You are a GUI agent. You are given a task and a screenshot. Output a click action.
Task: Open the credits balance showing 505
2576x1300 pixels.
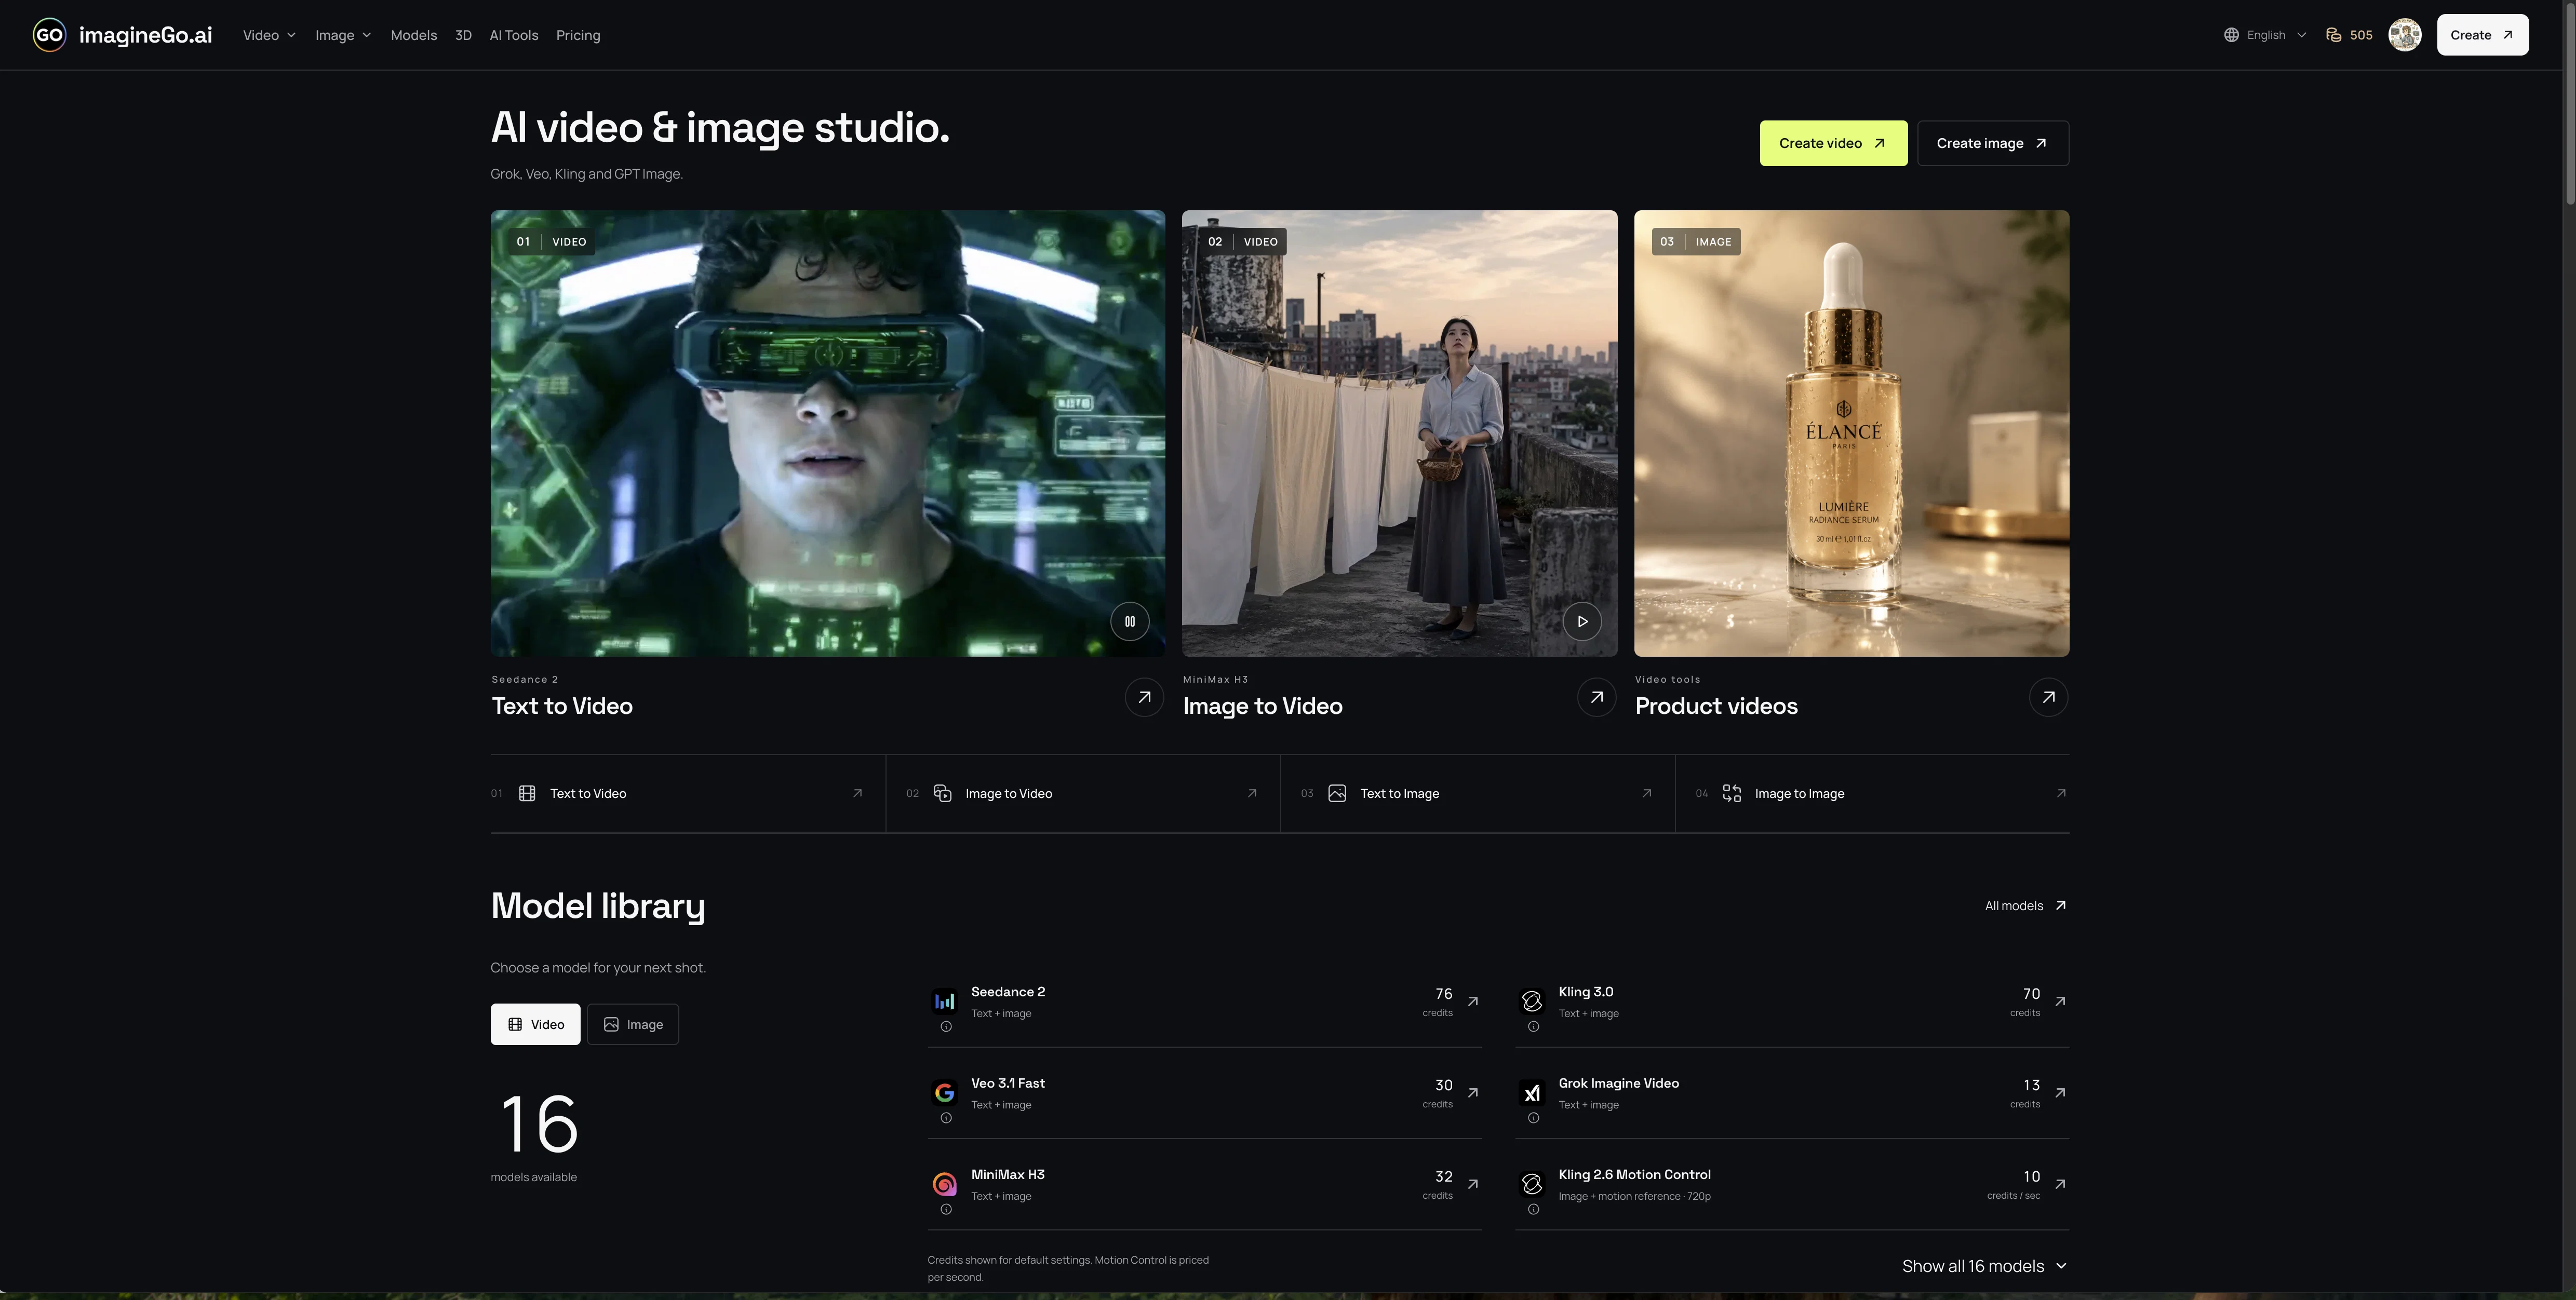pos(2349,35)
